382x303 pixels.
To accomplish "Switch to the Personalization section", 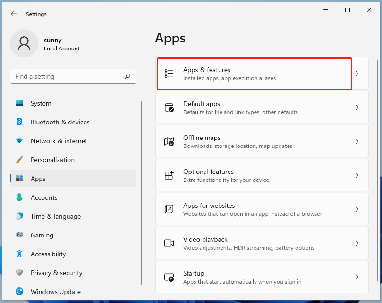I will [53, 160].
